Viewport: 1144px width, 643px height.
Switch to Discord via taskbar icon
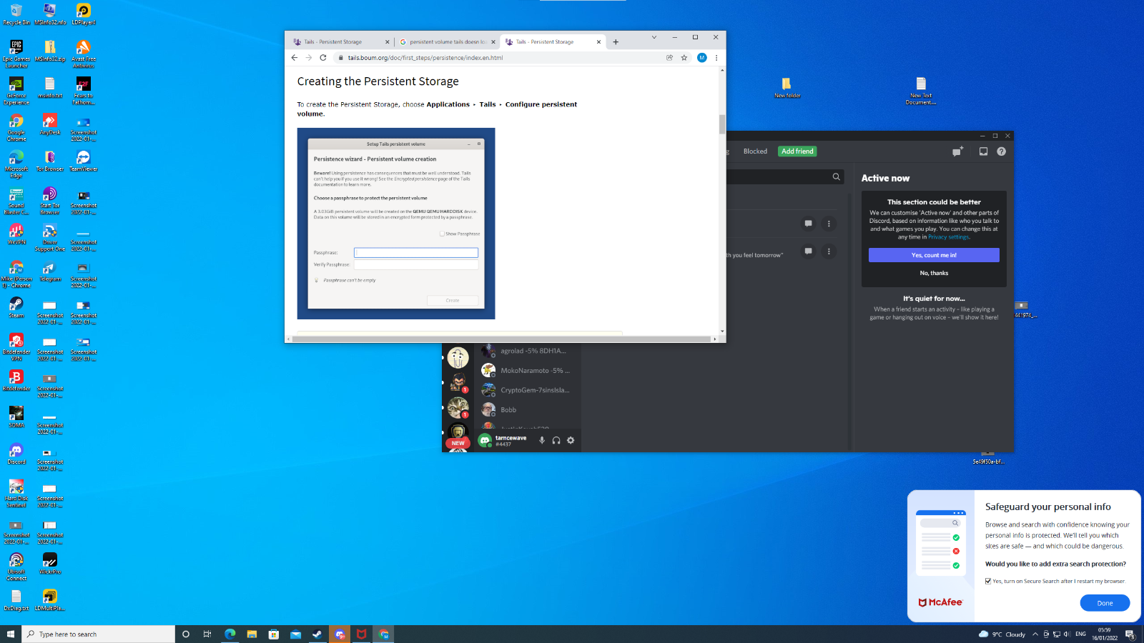pyautogui.click(x=340, y=634)
